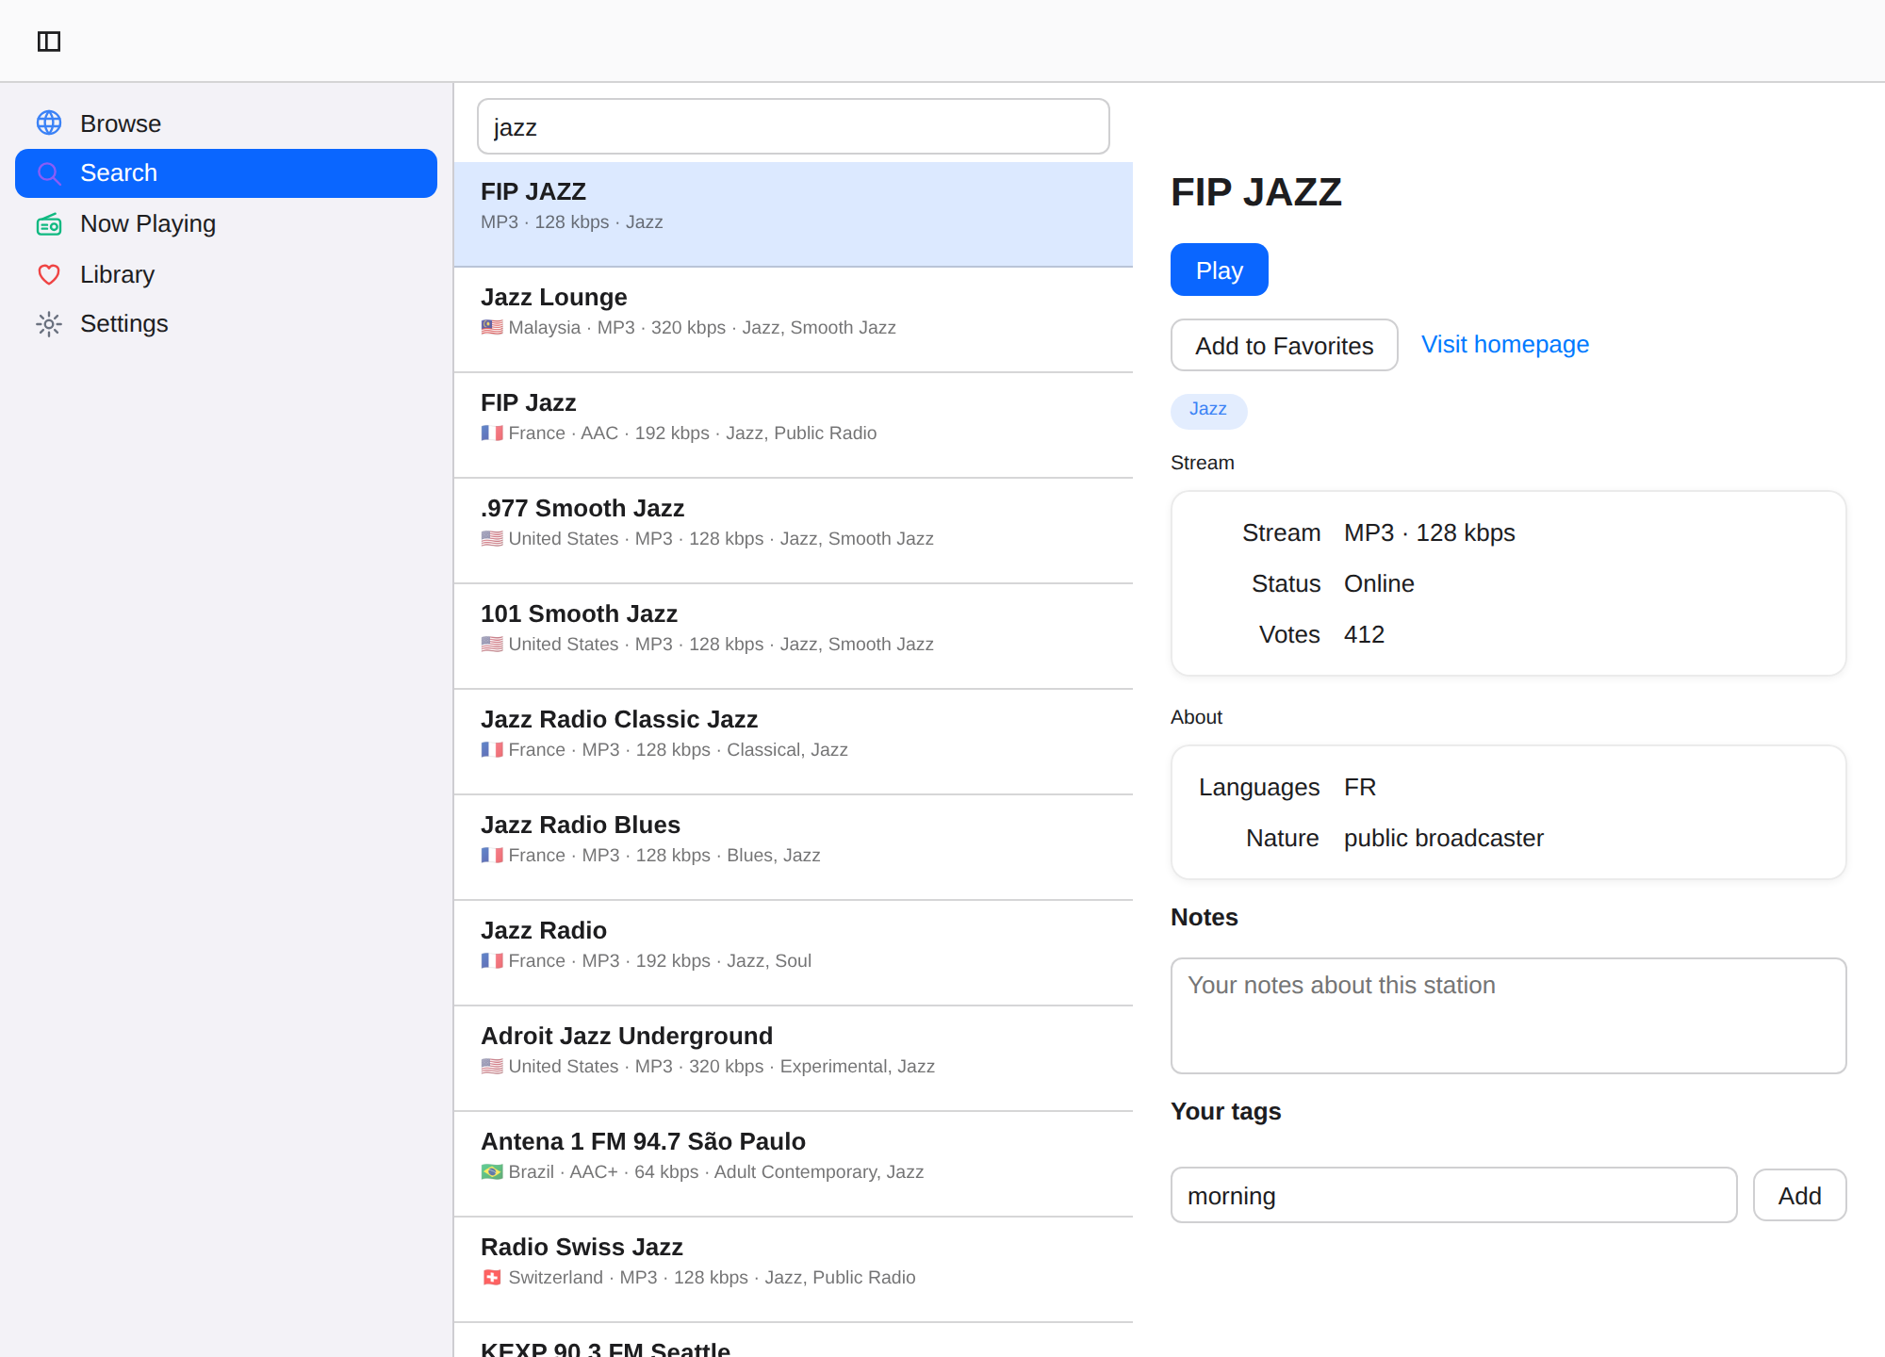Click France flag on Jazz Radio Blues
This screenshot has height=1357, width=1885.
[492, 855]
